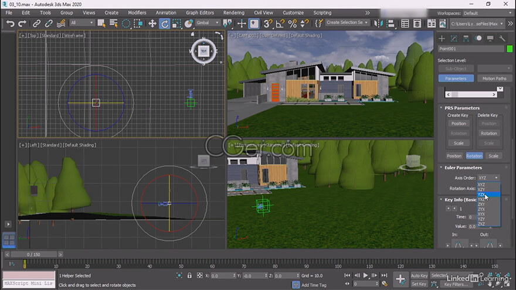The height and width of the screenshot is (290, 516).
Task: Click Use Pivot Point Center icon
Action: [227, 23]
